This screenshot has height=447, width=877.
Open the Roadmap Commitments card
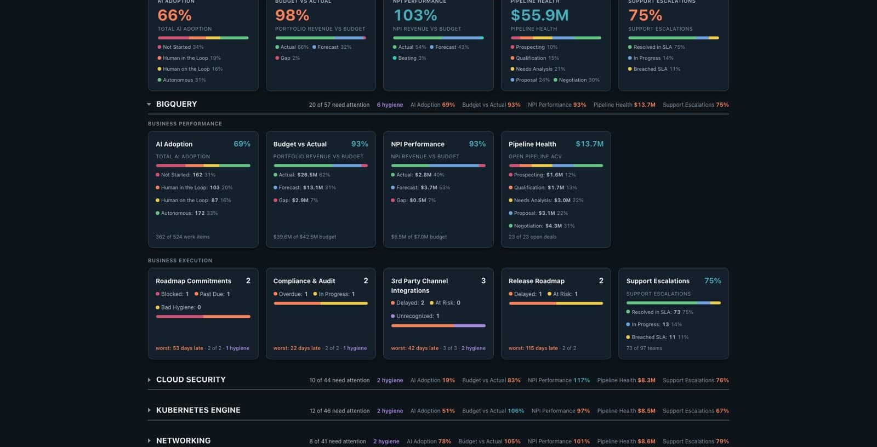(x=203, y=313)
